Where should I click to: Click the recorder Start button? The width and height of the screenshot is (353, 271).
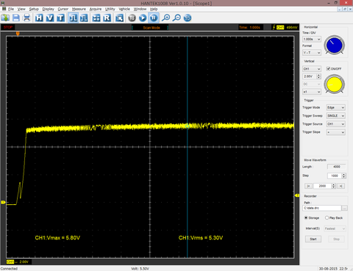coord(313,239)
